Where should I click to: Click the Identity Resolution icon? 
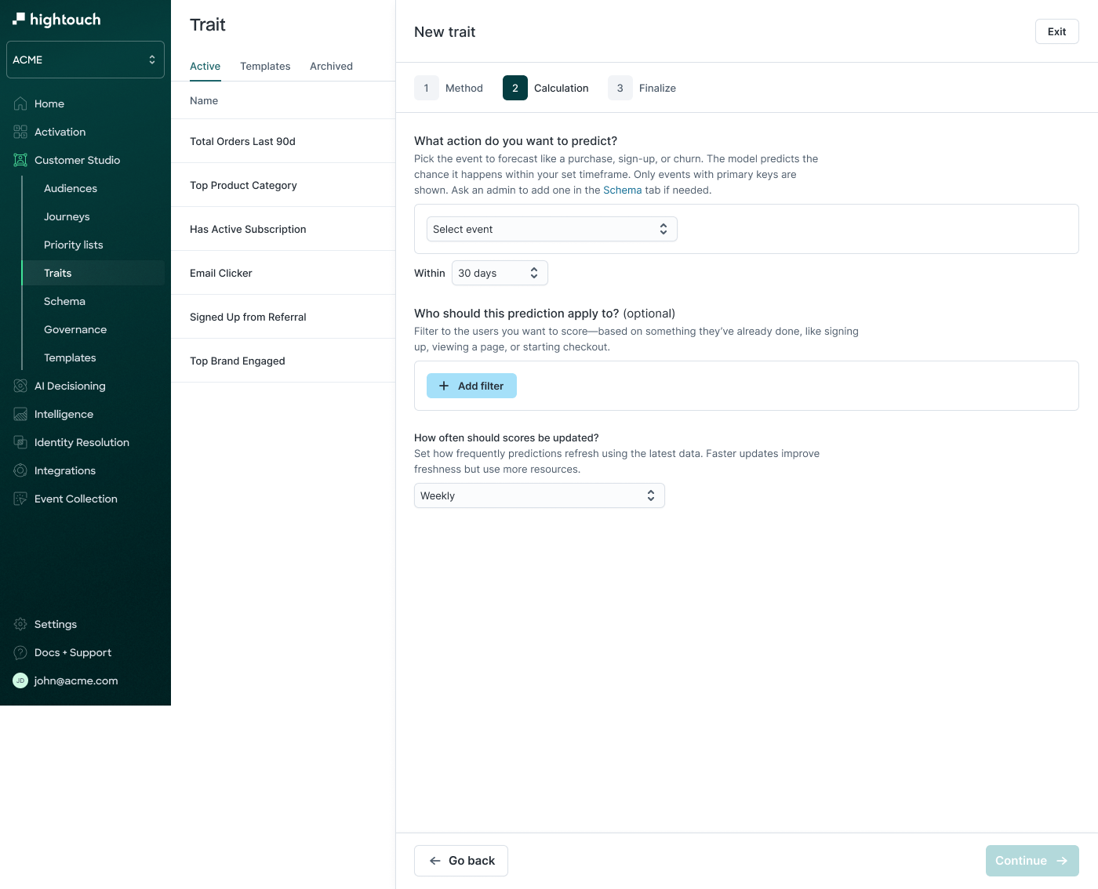[x=20, y=442]
